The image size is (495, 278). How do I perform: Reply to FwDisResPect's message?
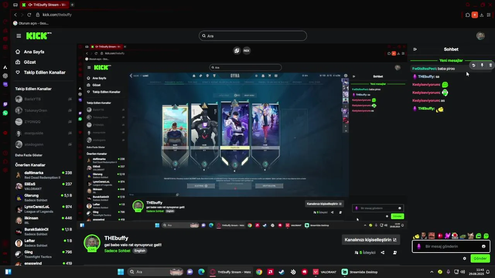point(474,65)
